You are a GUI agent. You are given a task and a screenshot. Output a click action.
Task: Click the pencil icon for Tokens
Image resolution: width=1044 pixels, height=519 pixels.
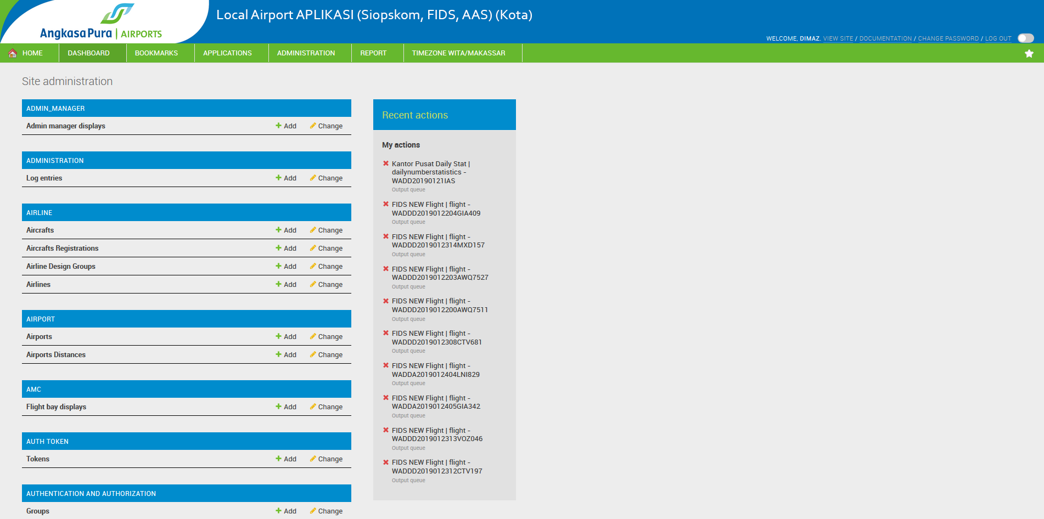tap(313, 459)
